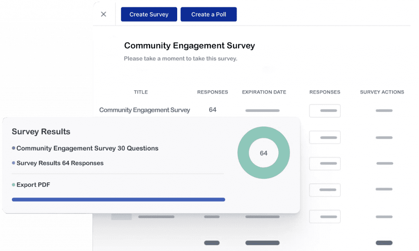This screenshot has width=419, height=251.
Task: Toggle the response switch in the first survey row
Action: coord(324,111)
